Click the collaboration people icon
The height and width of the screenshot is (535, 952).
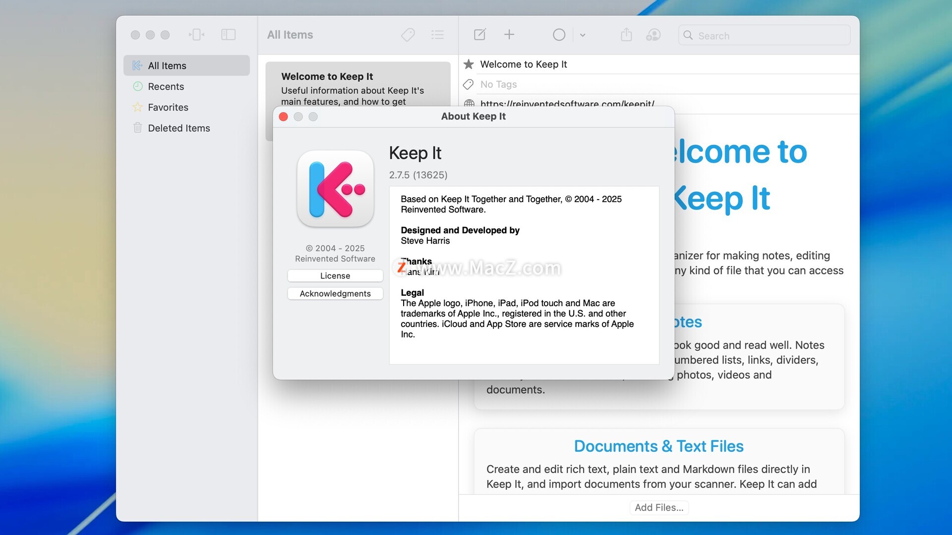653,35
